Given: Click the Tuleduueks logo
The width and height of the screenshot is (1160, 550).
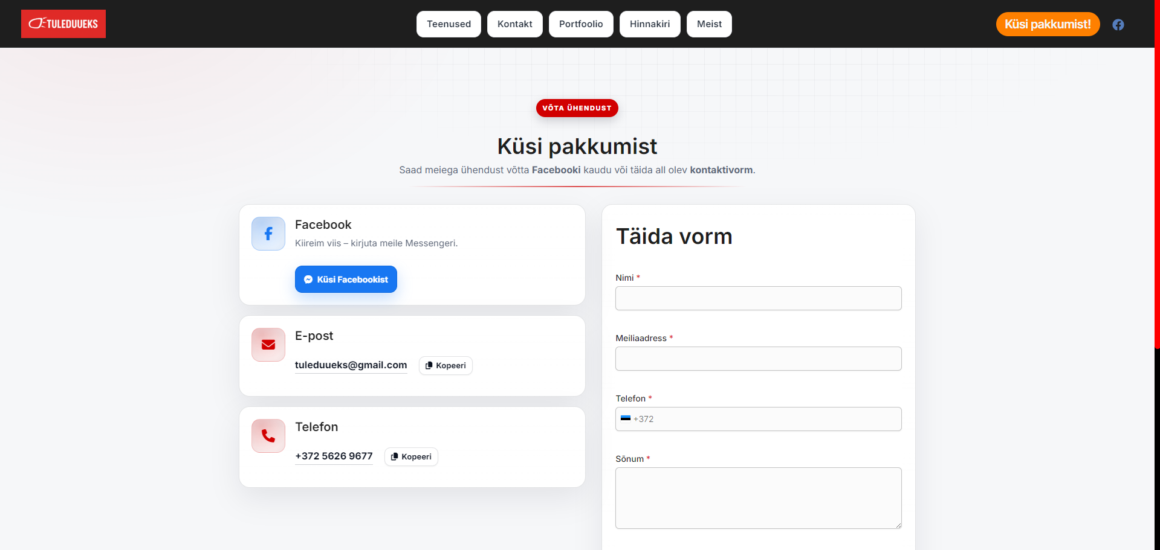Looking at the screenshot, I should point(63,24).
